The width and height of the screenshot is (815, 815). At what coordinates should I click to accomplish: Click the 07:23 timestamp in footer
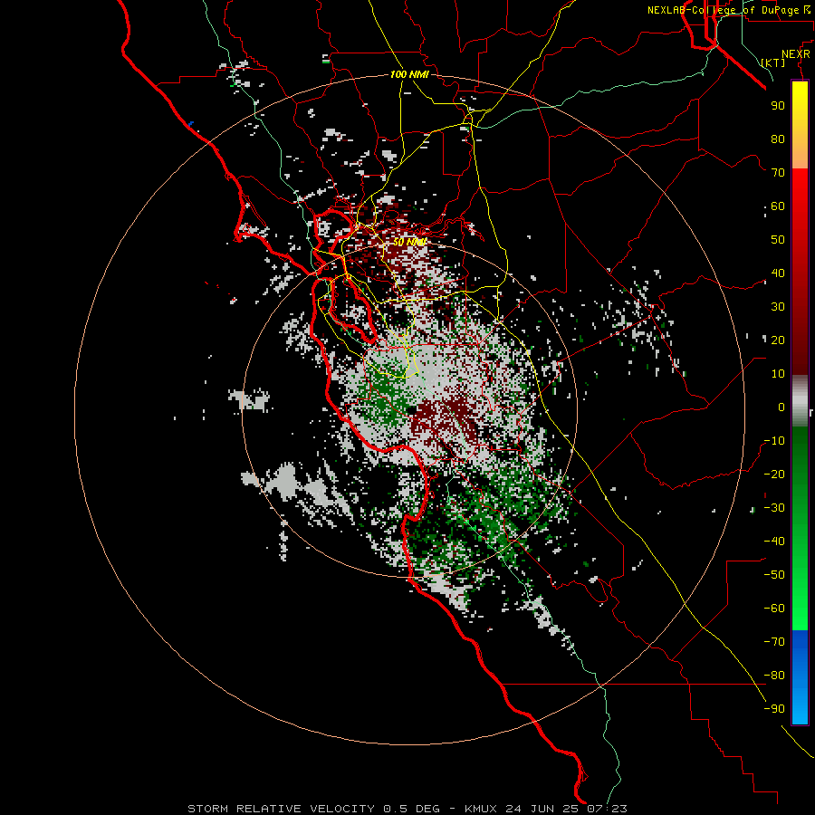pos(607,809)
